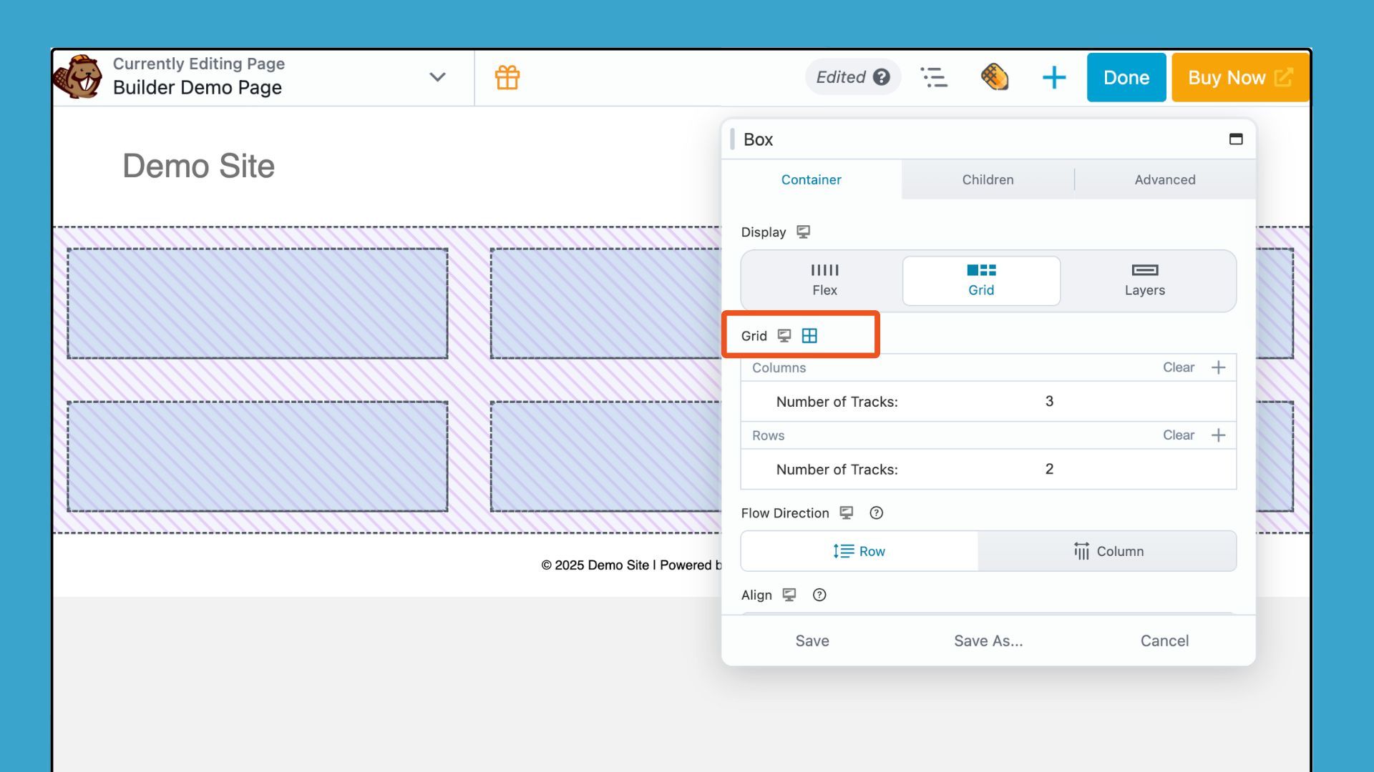Open the Beaver Builder outline panel icon

934,77
